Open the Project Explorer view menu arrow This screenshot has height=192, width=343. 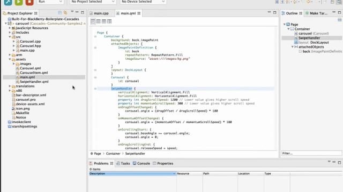click(72, 12)
